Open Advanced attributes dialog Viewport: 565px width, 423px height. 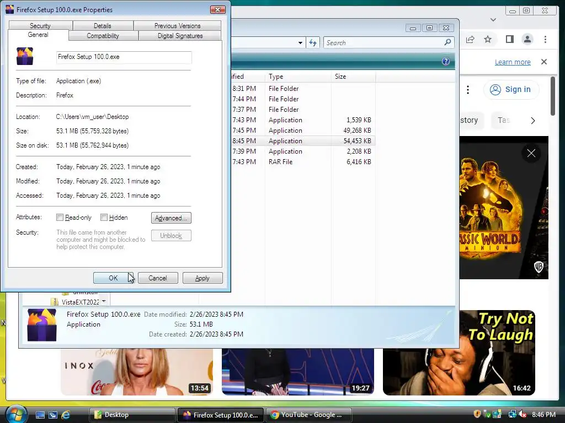[171, 218]
